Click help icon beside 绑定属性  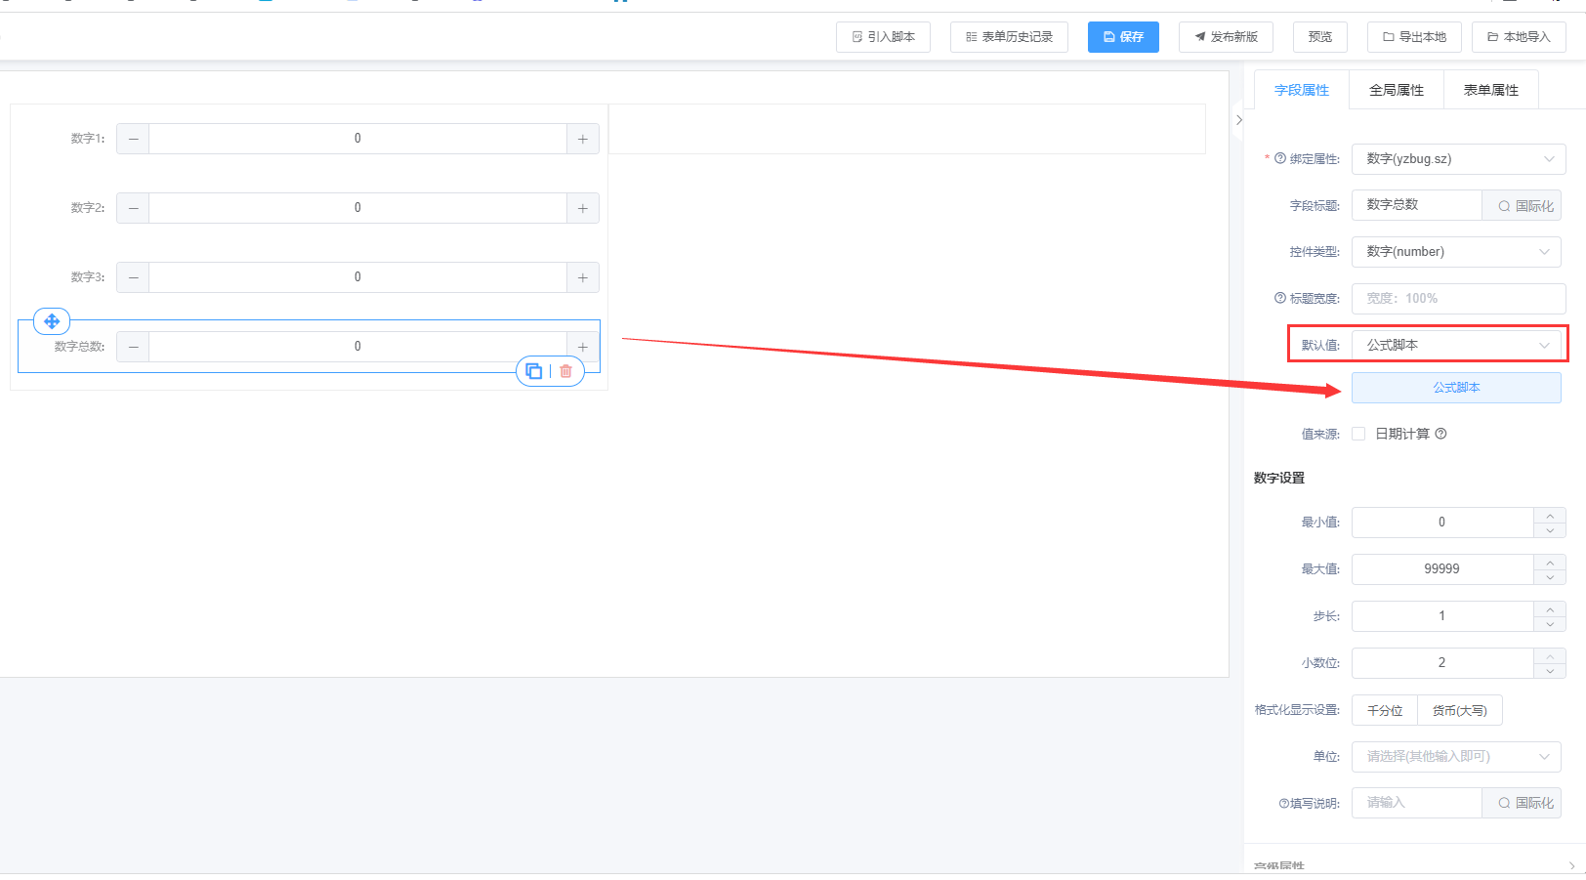coord(1280,158)
